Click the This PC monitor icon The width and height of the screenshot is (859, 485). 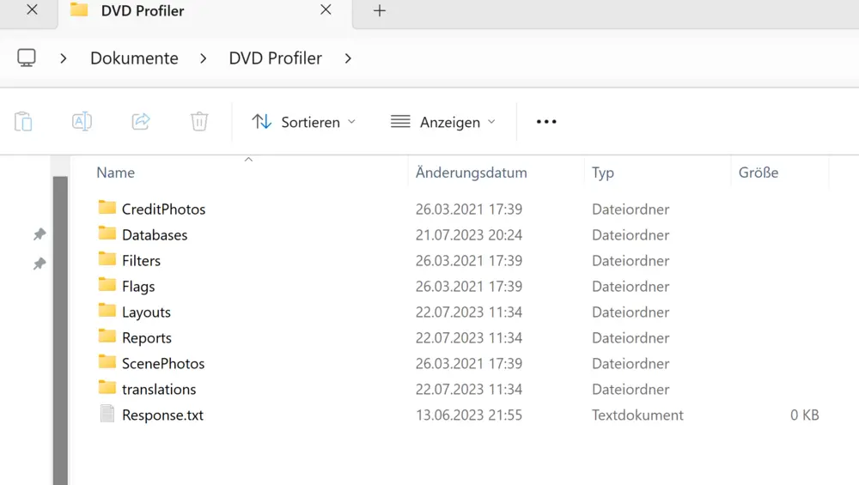pos(27,58)
